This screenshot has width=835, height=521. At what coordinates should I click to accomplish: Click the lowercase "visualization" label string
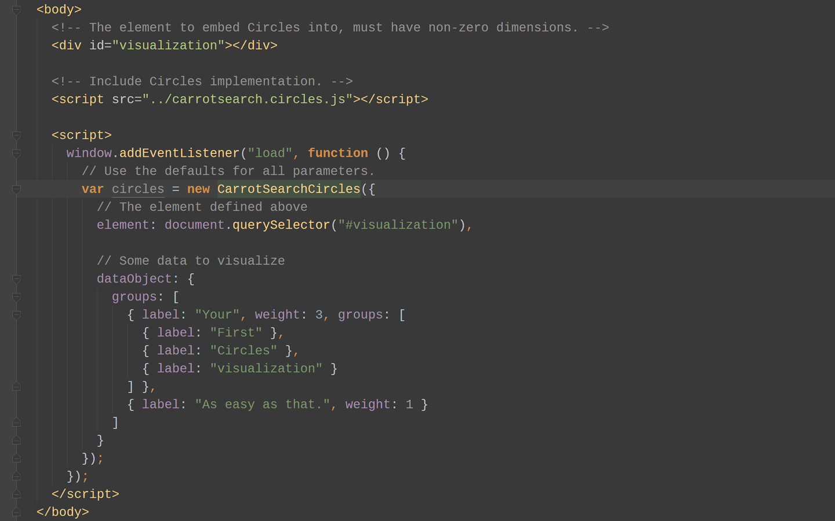pyautogui.click(x=266, y=369)
